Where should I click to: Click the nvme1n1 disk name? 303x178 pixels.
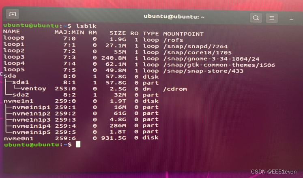coord(18,101)
